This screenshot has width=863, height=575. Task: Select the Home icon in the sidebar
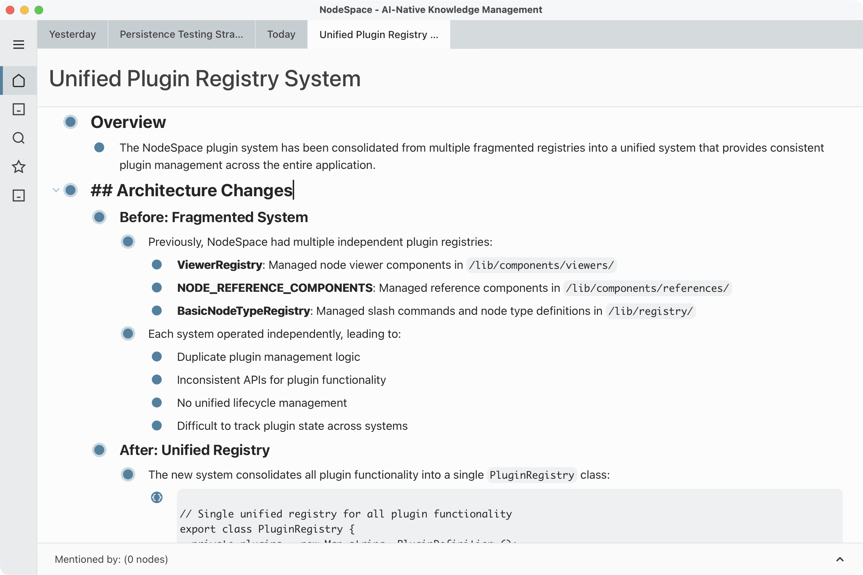tap(18, 80)
